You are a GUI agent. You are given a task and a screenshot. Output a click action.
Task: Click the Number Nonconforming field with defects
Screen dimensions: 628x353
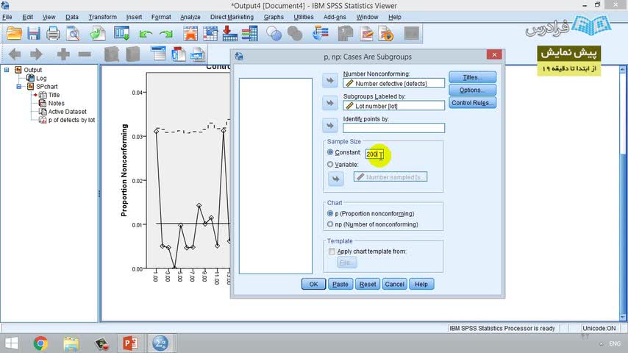coord(393,83)
